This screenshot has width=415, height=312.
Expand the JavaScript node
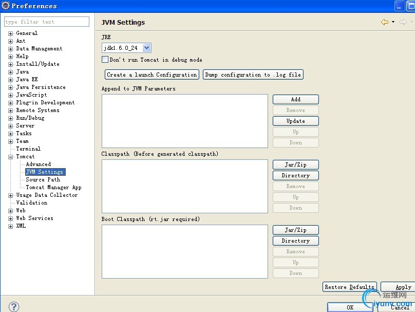point(11,95)
